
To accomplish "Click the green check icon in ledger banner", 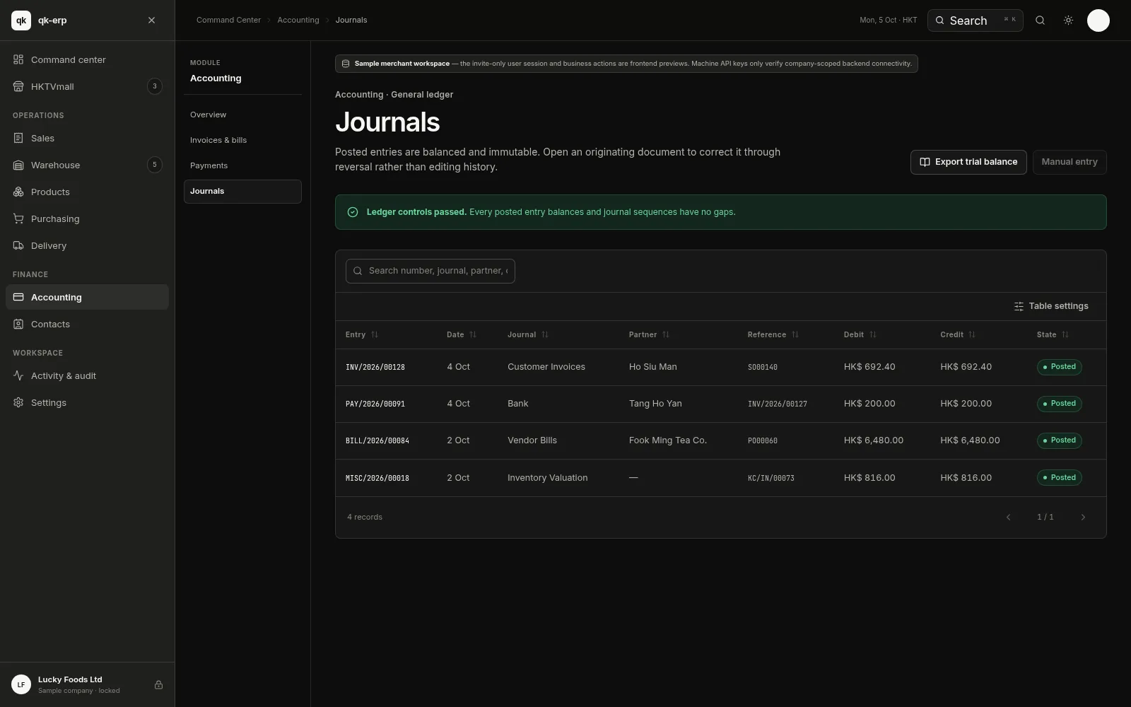I will [x=353, y=212].
